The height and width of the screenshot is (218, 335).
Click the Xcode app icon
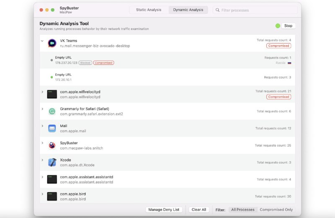52,162
